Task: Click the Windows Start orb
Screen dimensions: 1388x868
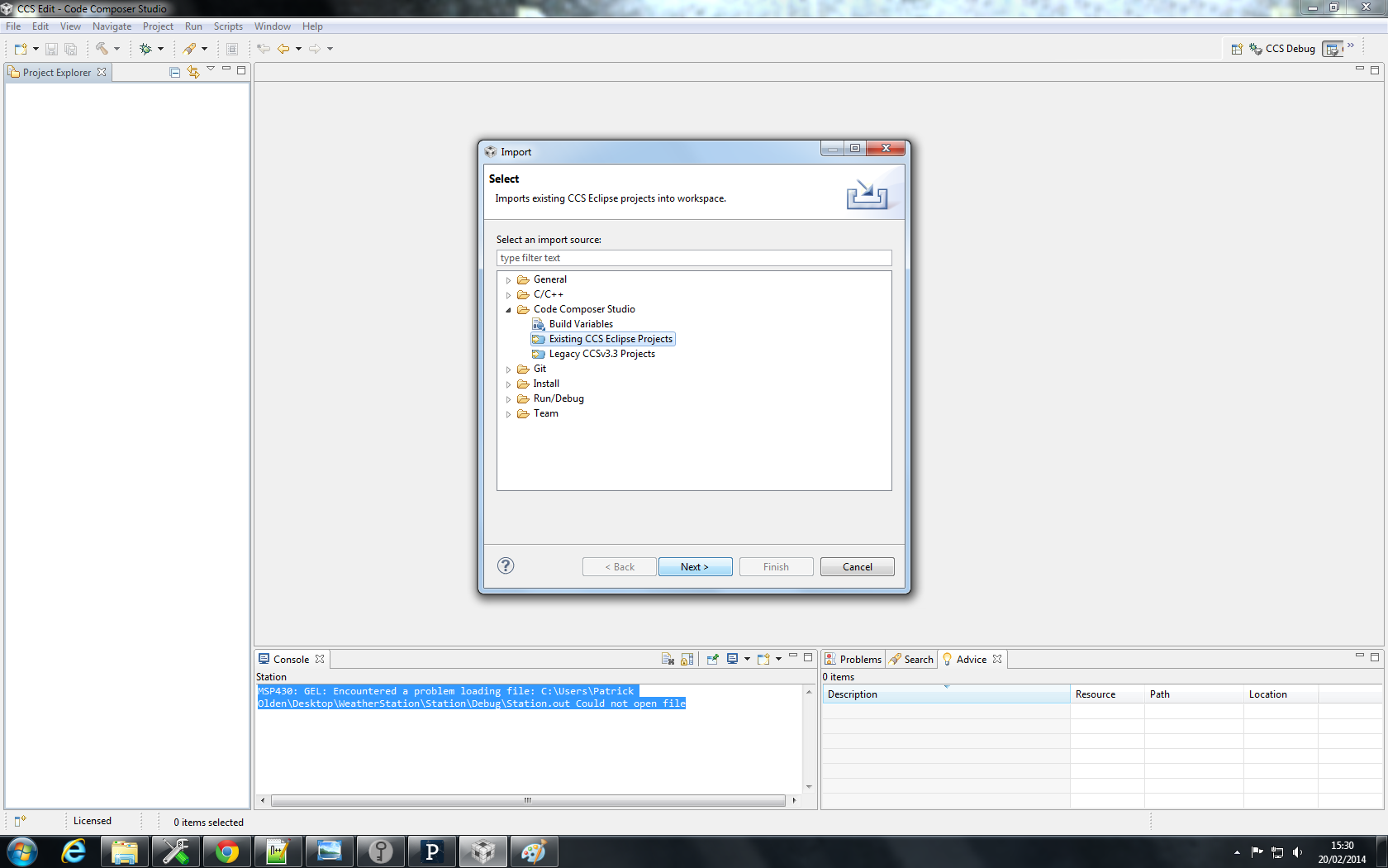Action: pos(22,851)
